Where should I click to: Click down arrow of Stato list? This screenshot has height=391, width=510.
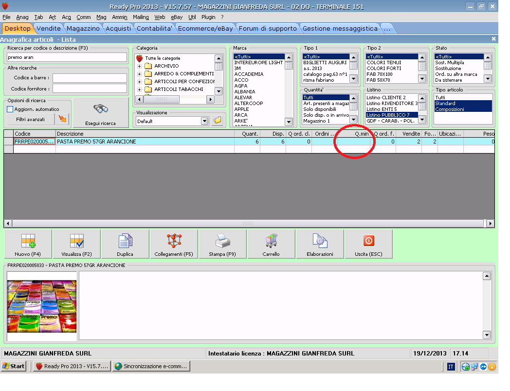488,78
